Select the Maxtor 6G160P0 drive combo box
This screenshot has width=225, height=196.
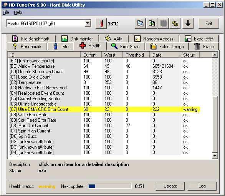[48, 23]
